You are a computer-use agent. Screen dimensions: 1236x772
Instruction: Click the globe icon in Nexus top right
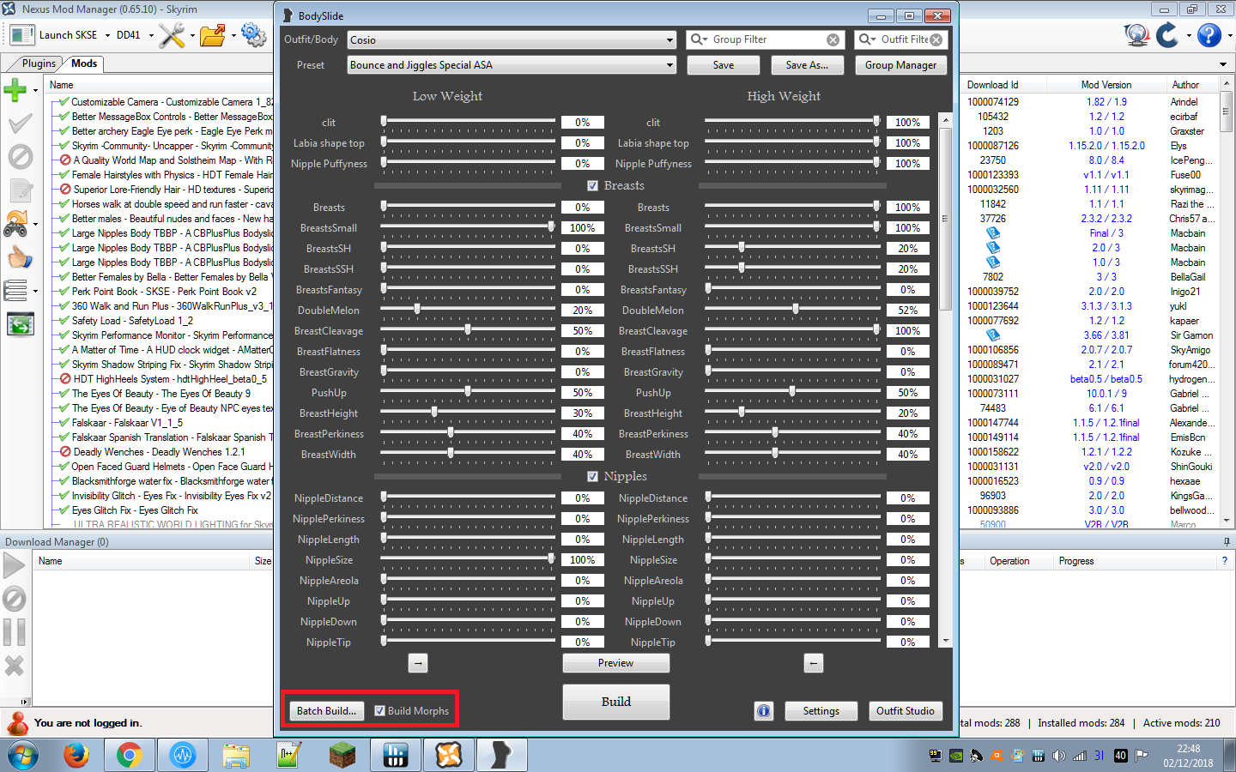(1136, 35)
